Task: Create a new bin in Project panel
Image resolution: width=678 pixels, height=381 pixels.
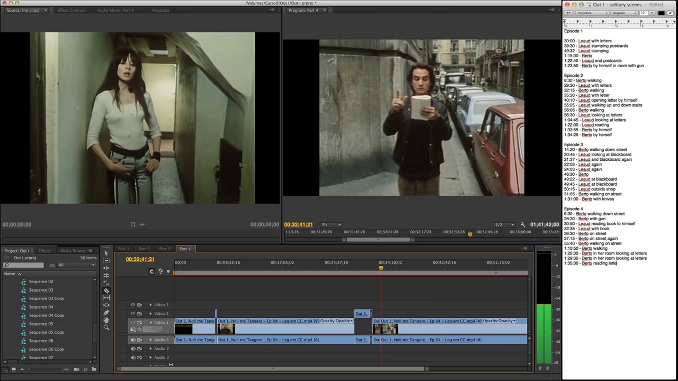Action: click(x=94, y=369)
